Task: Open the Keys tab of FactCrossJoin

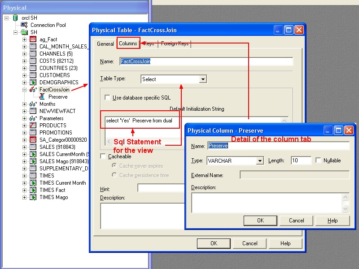Action: coord(149,43)
